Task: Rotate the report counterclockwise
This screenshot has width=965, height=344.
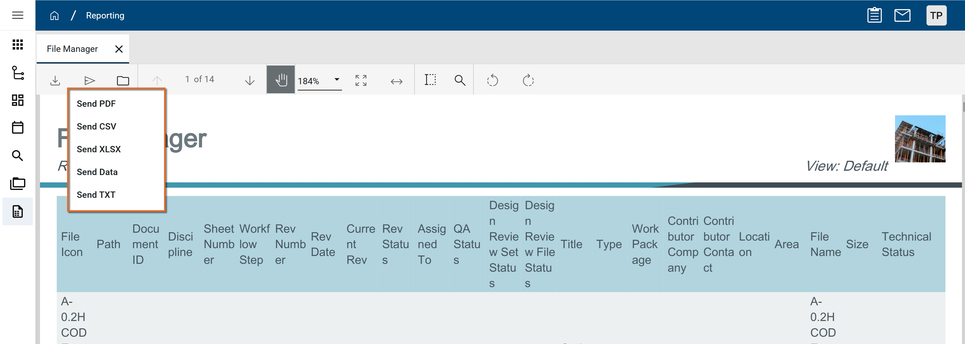Action: click(x=492, y=80)
